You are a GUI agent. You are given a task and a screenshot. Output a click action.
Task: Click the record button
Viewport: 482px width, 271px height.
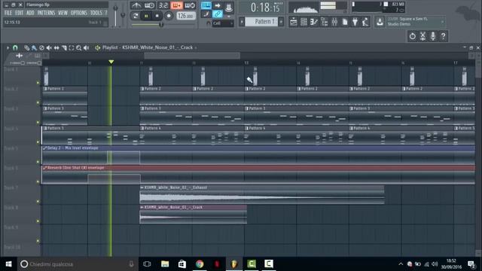169,16
